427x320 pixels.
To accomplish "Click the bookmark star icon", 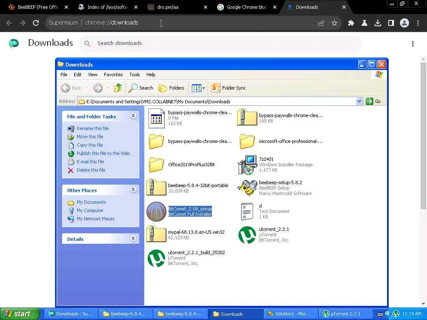I will [x=334, y=23].
